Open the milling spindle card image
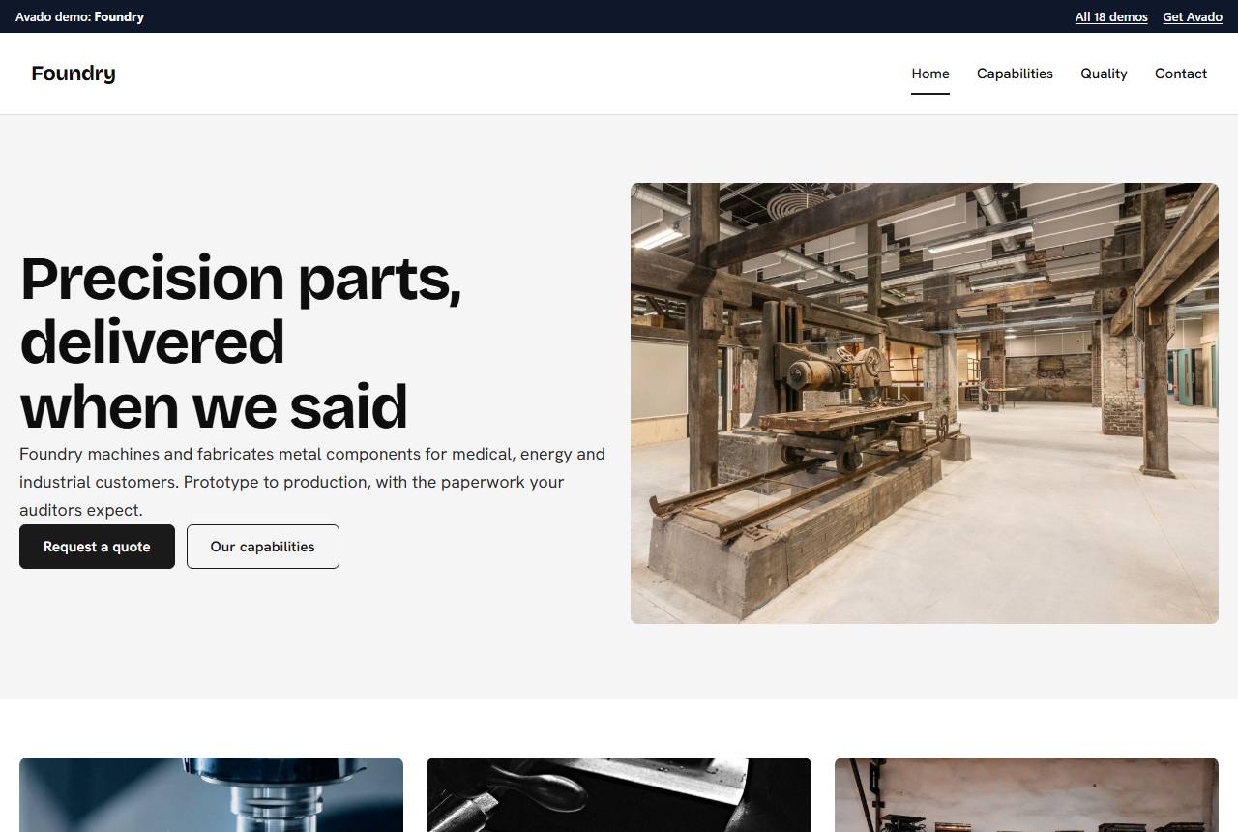Image resolution: width=1238 pixels, height=832 pixels. click(x=211, y=794)
